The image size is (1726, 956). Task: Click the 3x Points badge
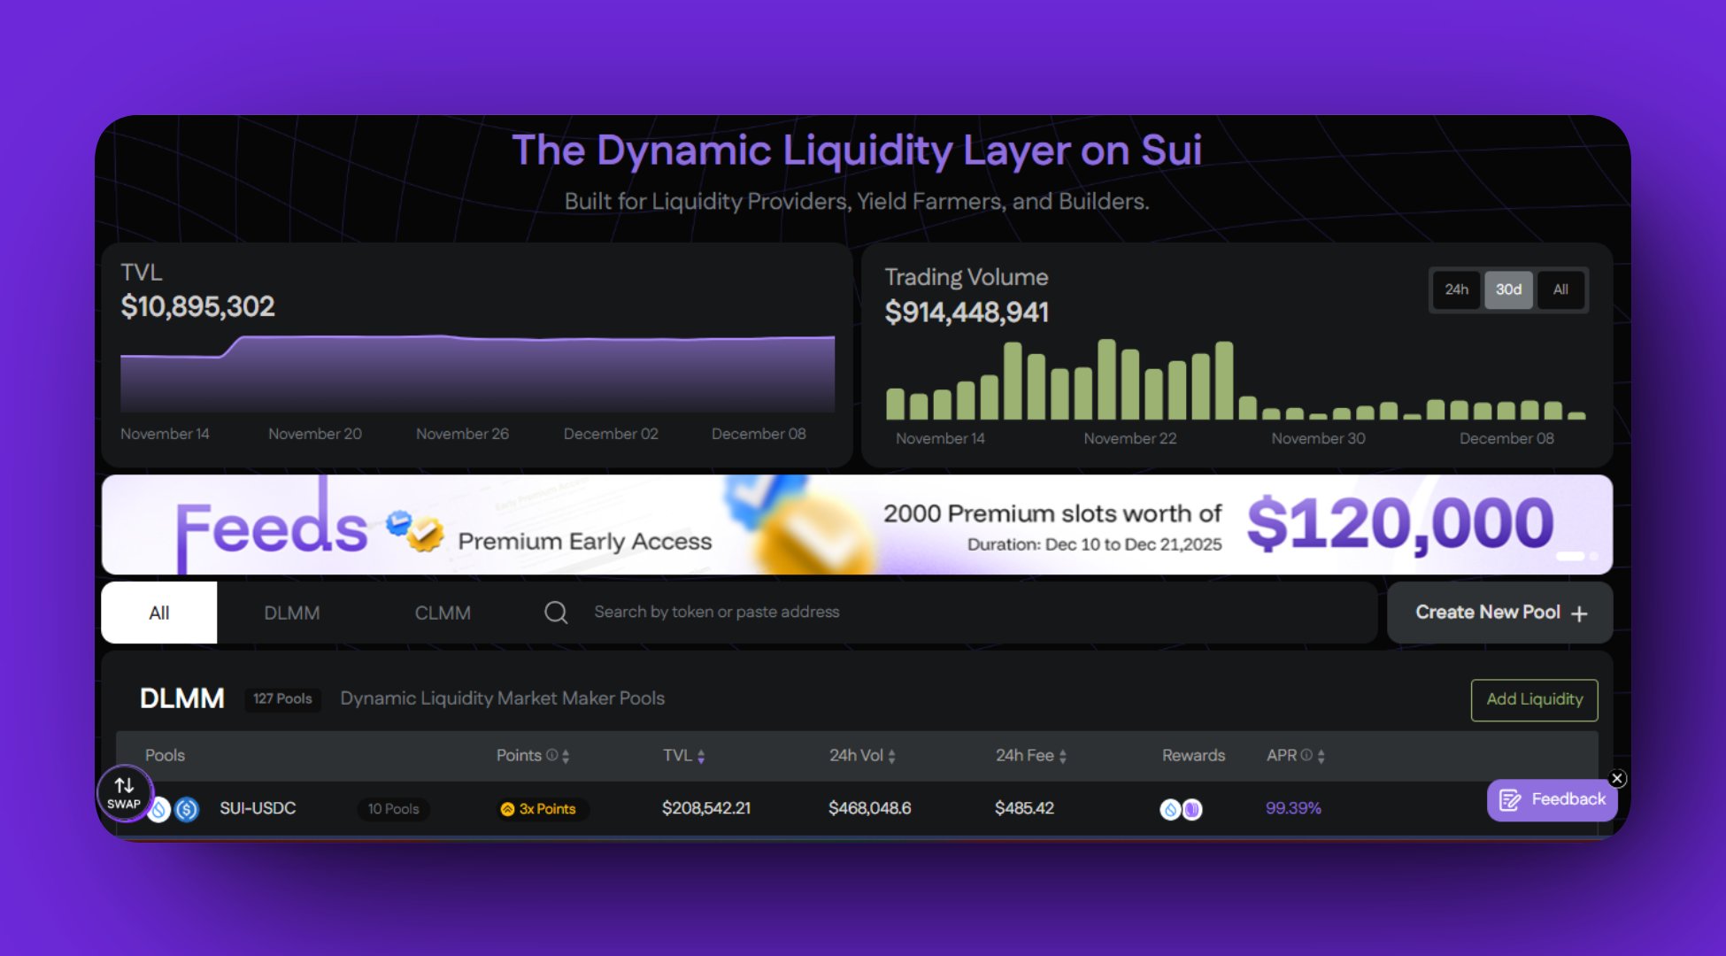539,809
